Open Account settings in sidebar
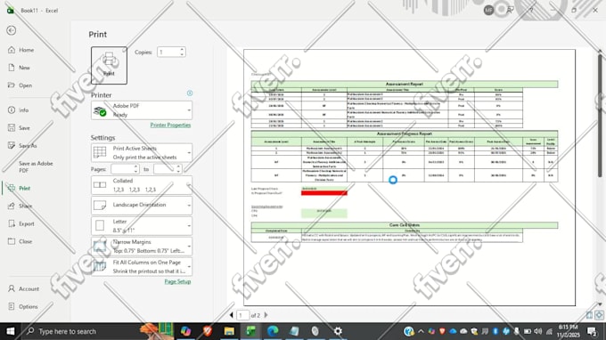The width and height of the screenshot is (606, 340). (x=24, y=288)
